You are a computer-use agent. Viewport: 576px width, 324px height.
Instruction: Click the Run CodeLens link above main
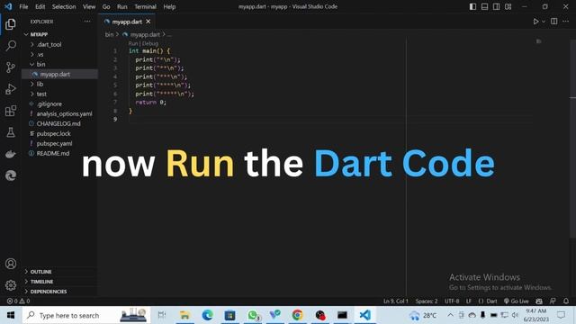[133, 43]
